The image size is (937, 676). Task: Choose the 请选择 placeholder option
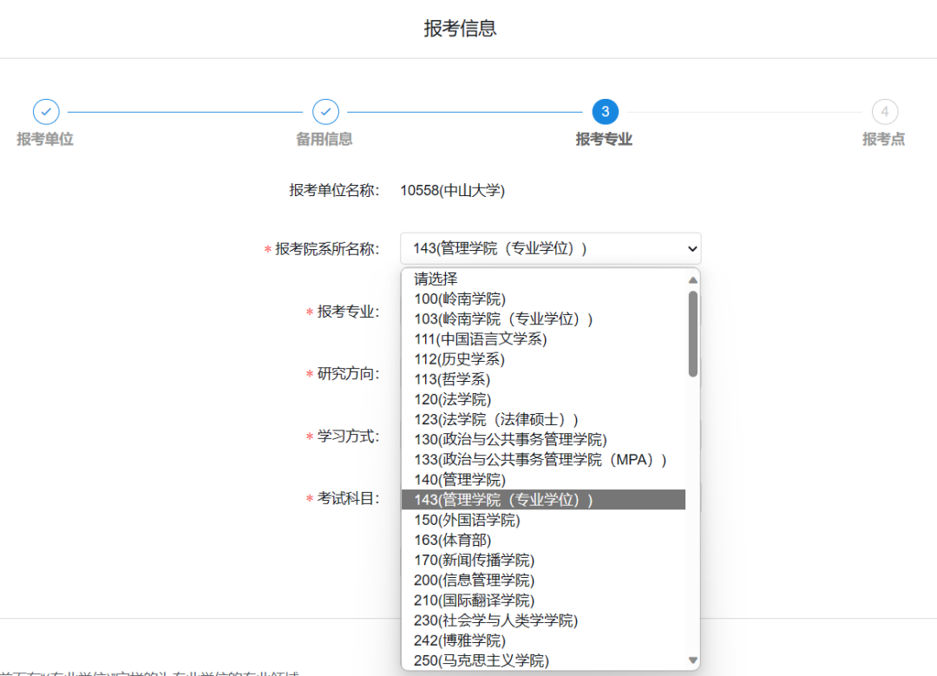tap(436, 279)
